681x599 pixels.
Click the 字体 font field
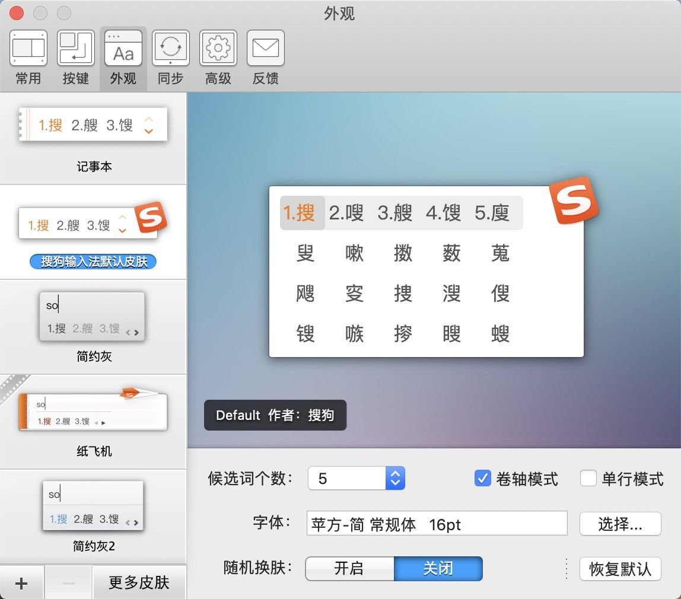click(437, 524)
